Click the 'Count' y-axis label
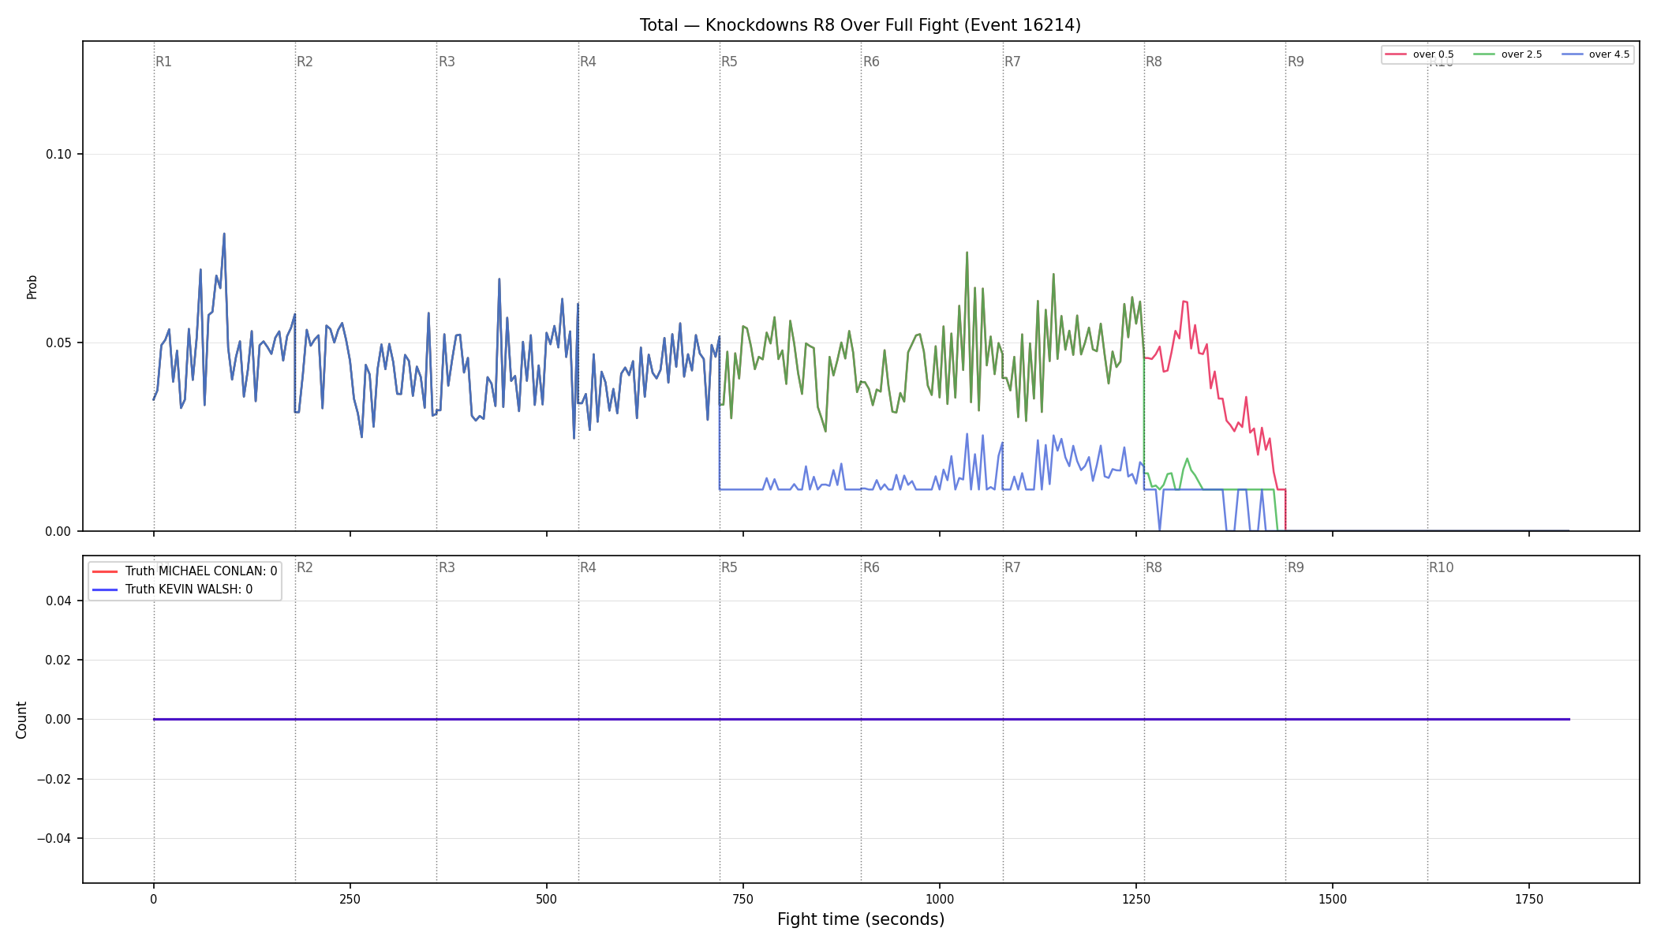 [21, 720]
